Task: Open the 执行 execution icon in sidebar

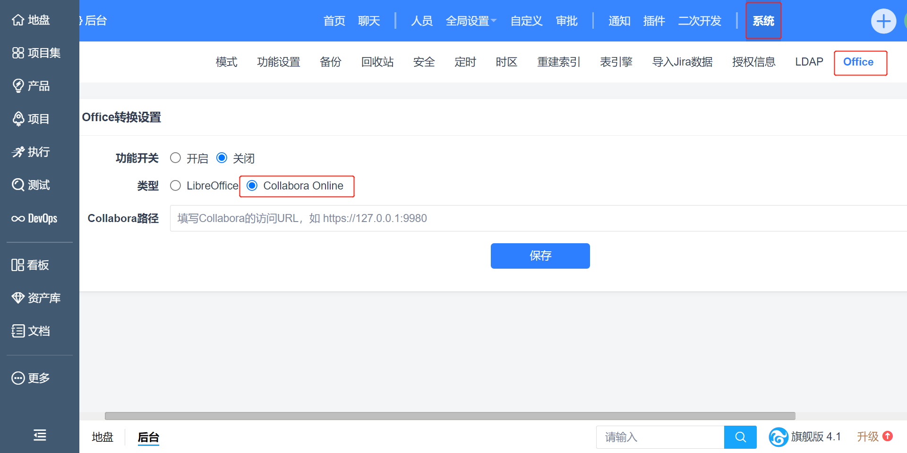Action: 18,152
